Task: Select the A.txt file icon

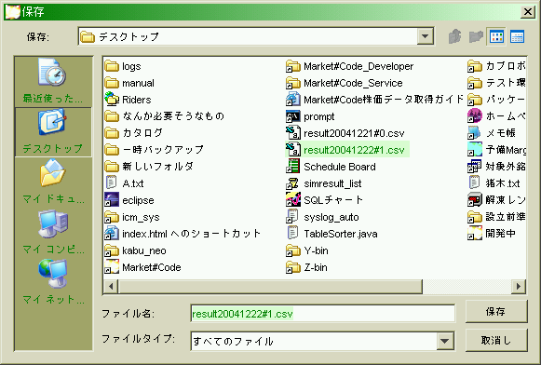Action: point(112,183)
